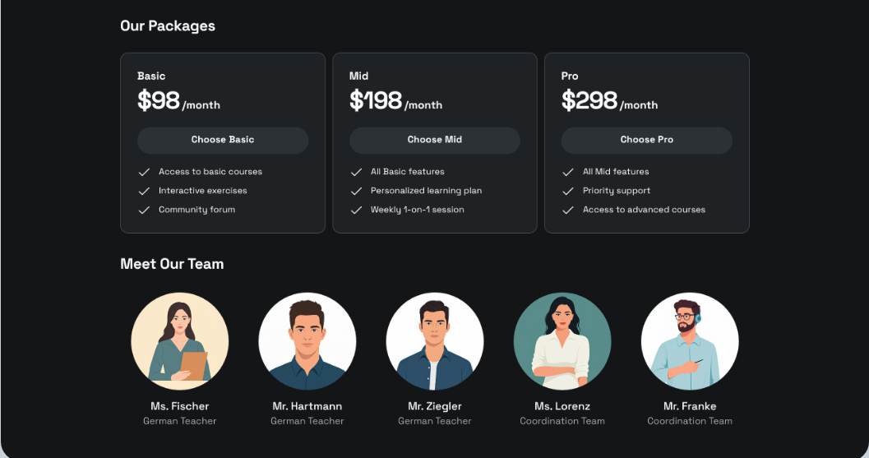Click the Mr. Franke name label

click(x=690, y=406)
